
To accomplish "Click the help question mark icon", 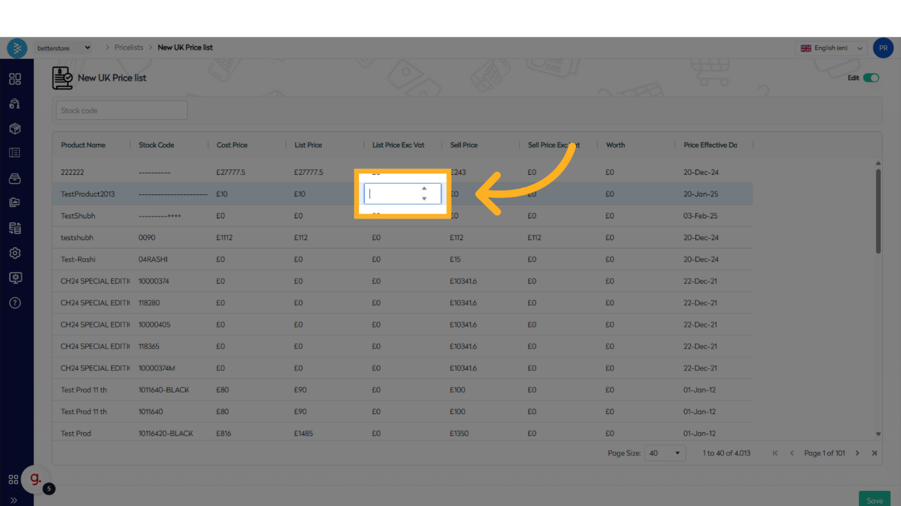I will point(15,303).
